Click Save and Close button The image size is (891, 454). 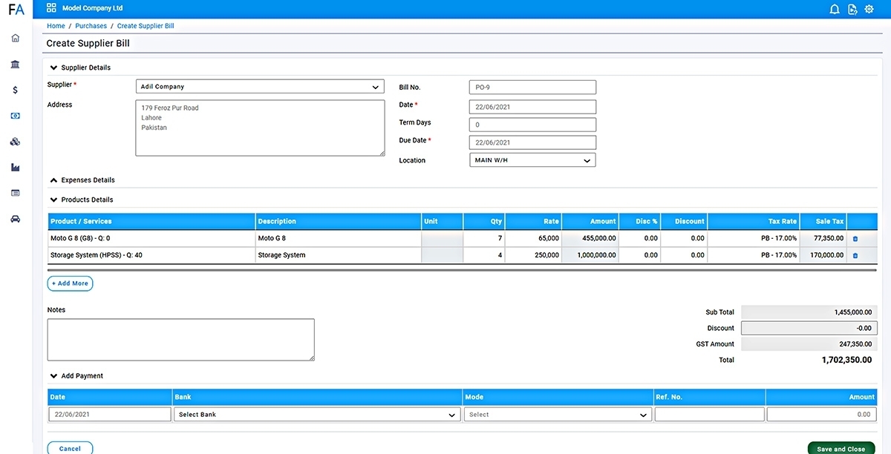(841, 448)
